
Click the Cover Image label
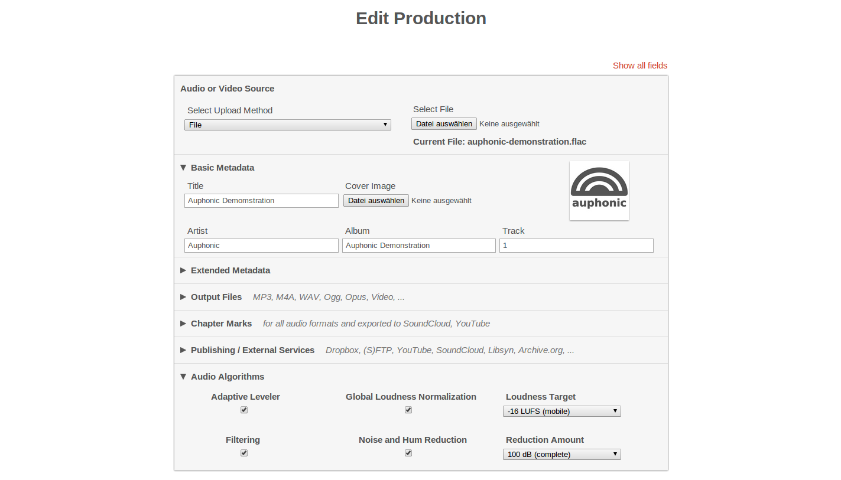(371, 186)
